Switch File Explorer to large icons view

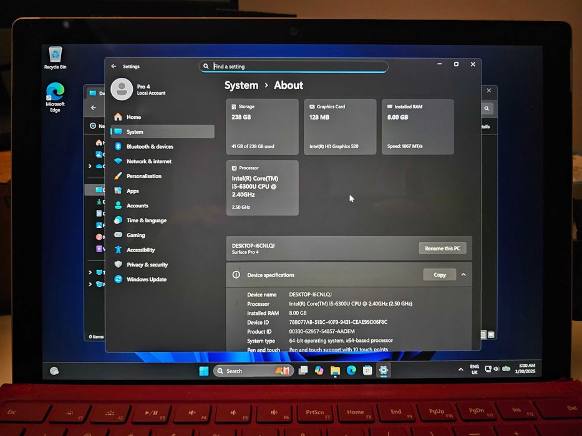pos(491,335)
